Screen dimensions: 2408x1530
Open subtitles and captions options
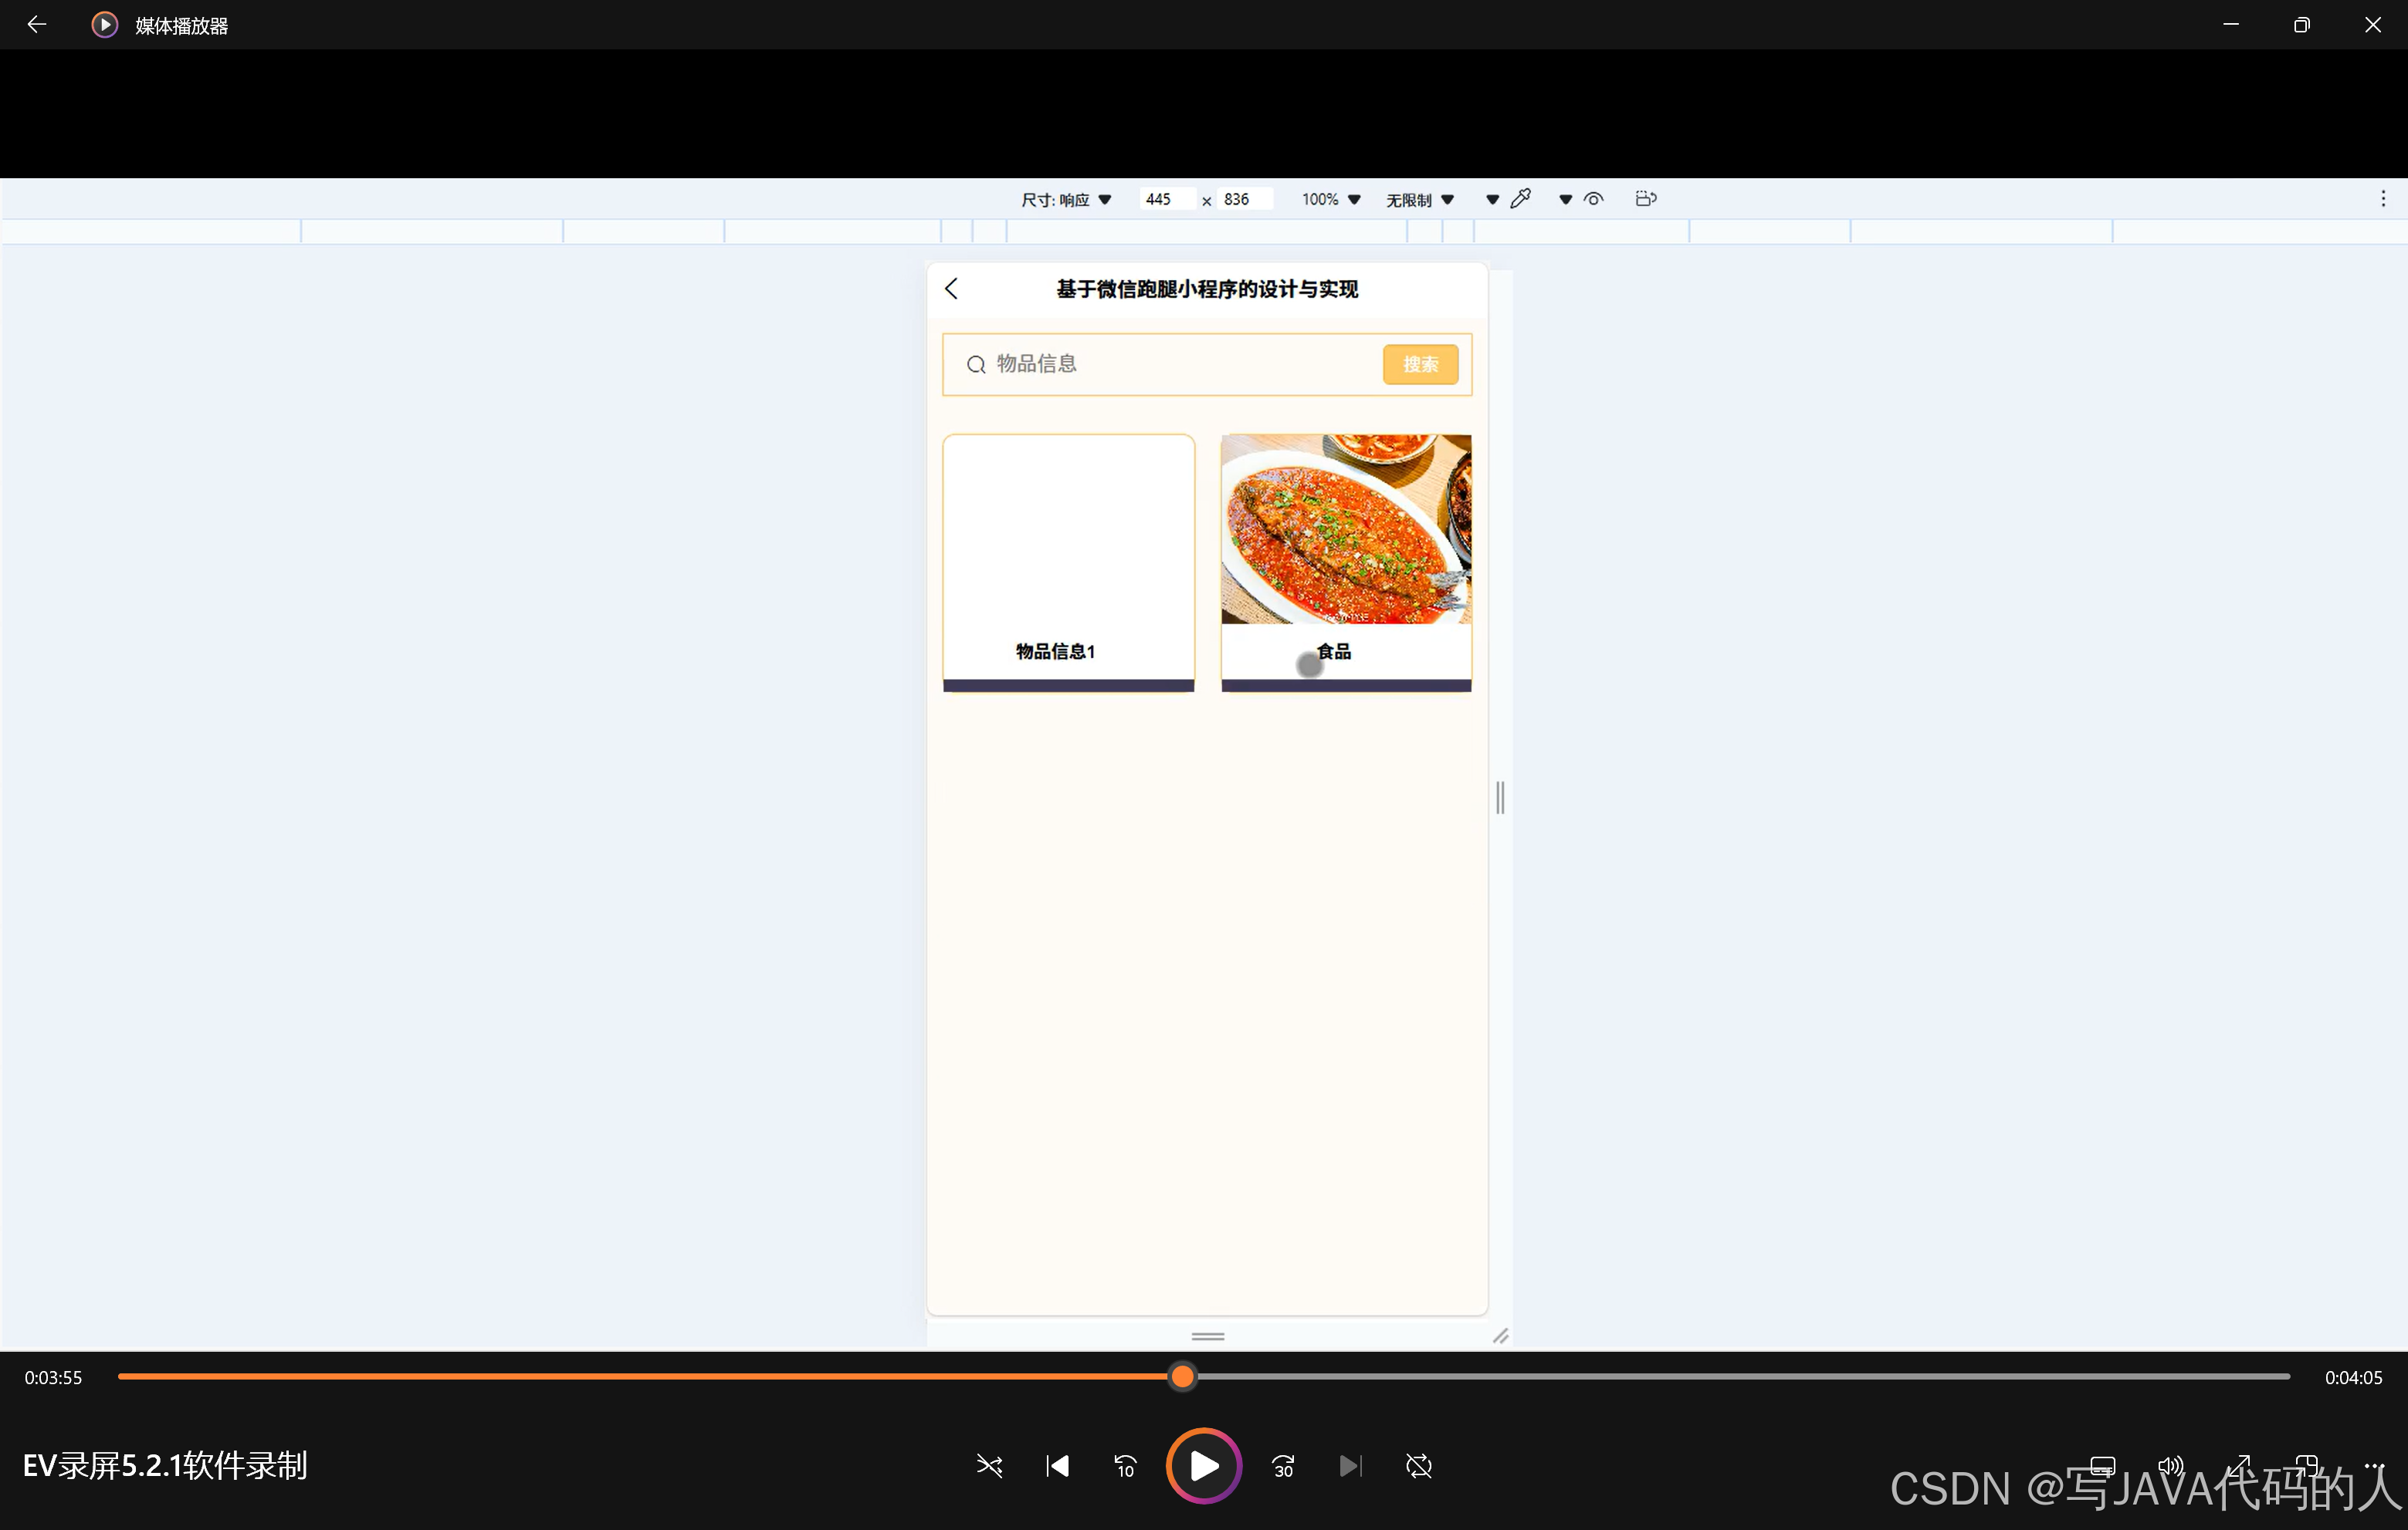coord(2102,1466)
